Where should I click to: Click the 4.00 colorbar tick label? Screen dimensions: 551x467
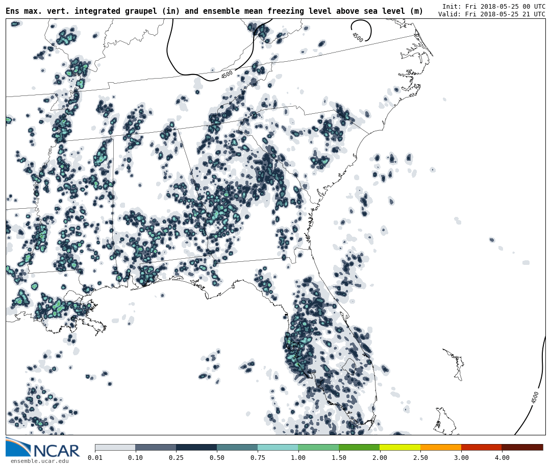(502, 458)
